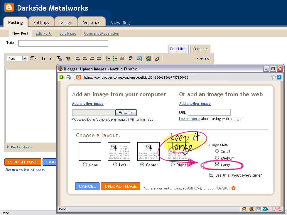
Task: Select the None layout radio button
Action: (85, 165)
